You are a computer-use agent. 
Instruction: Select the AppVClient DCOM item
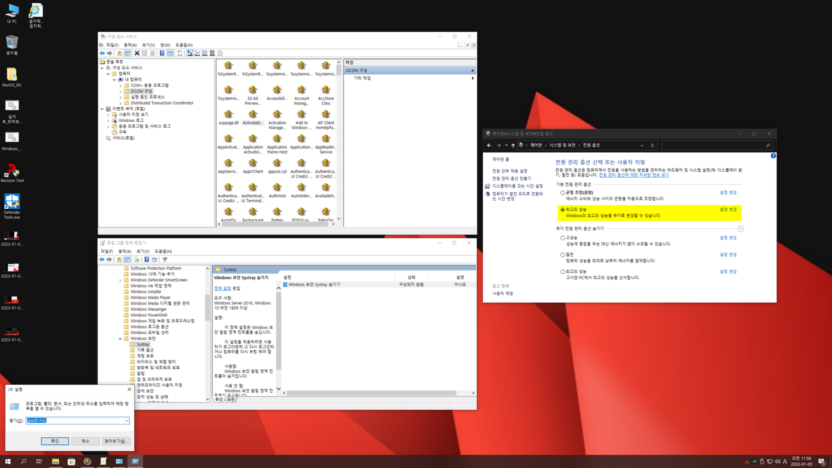click(x=252, y=166)
